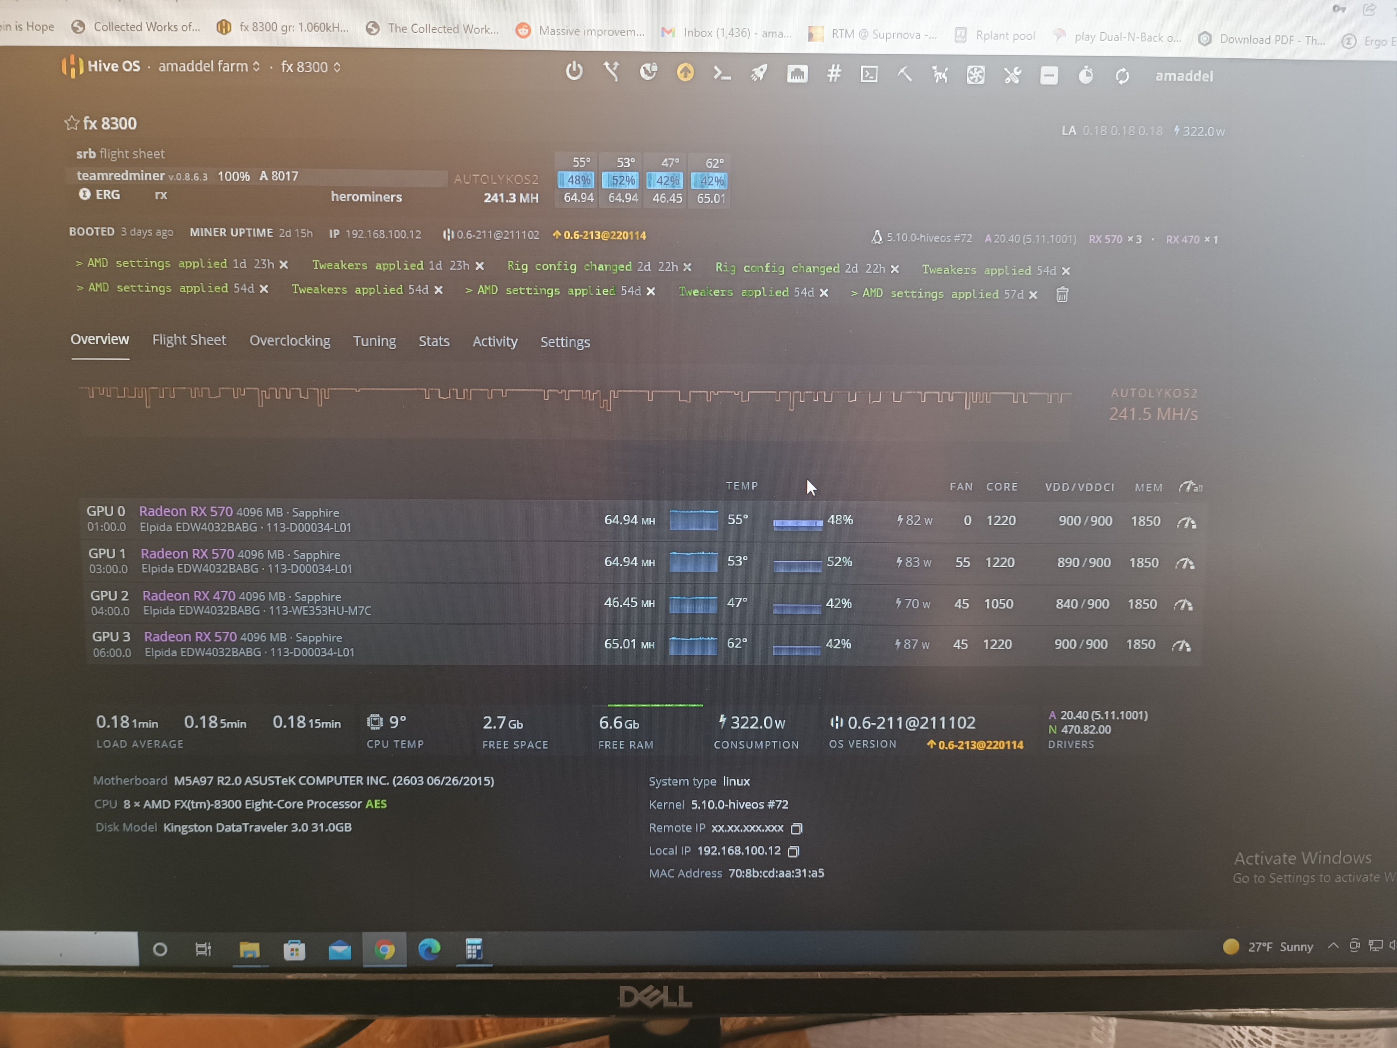The width and height of the screenshot is (1397, 1048).
Task: Click the orange Hive OS upgrade icon
Action: (685, 73)
